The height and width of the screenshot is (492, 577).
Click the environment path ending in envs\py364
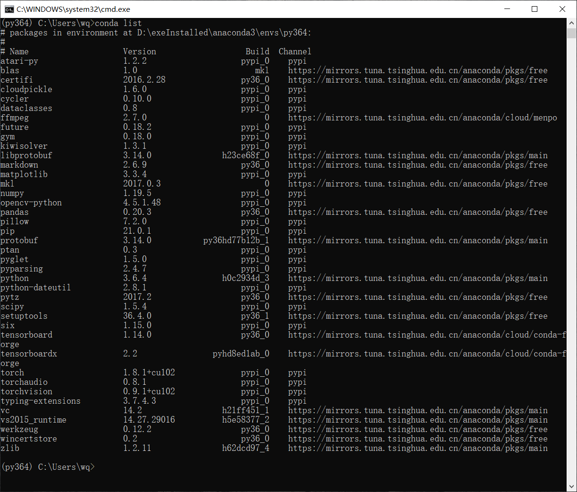[225, 33]
